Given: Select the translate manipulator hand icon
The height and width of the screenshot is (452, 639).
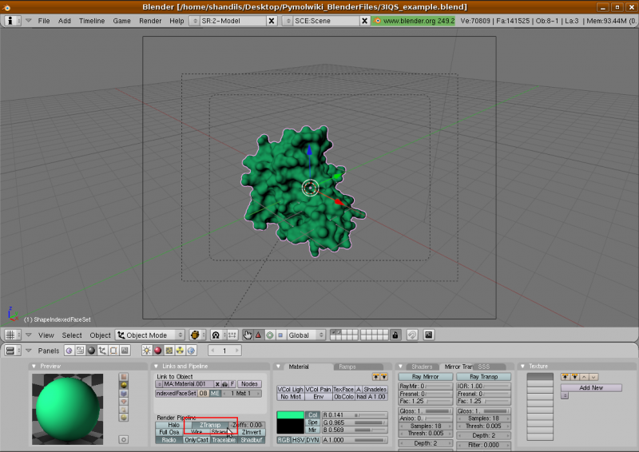Looking at the screenshot, I should (248, 335).
